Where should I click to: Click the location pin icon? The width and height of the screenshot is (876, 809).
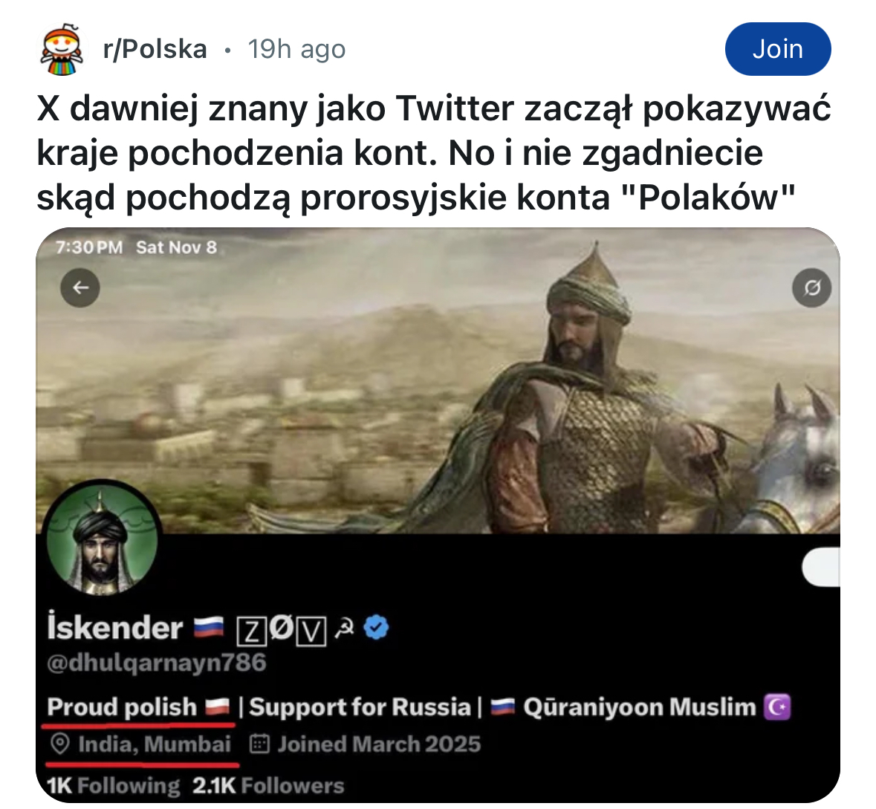tap(61, 744)
